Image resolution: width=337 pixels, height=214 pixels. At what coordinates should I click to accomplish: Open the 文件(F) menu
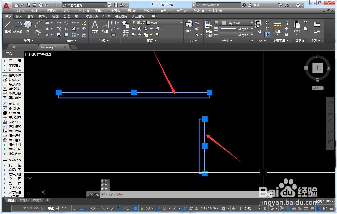click(x=20, y=11)
